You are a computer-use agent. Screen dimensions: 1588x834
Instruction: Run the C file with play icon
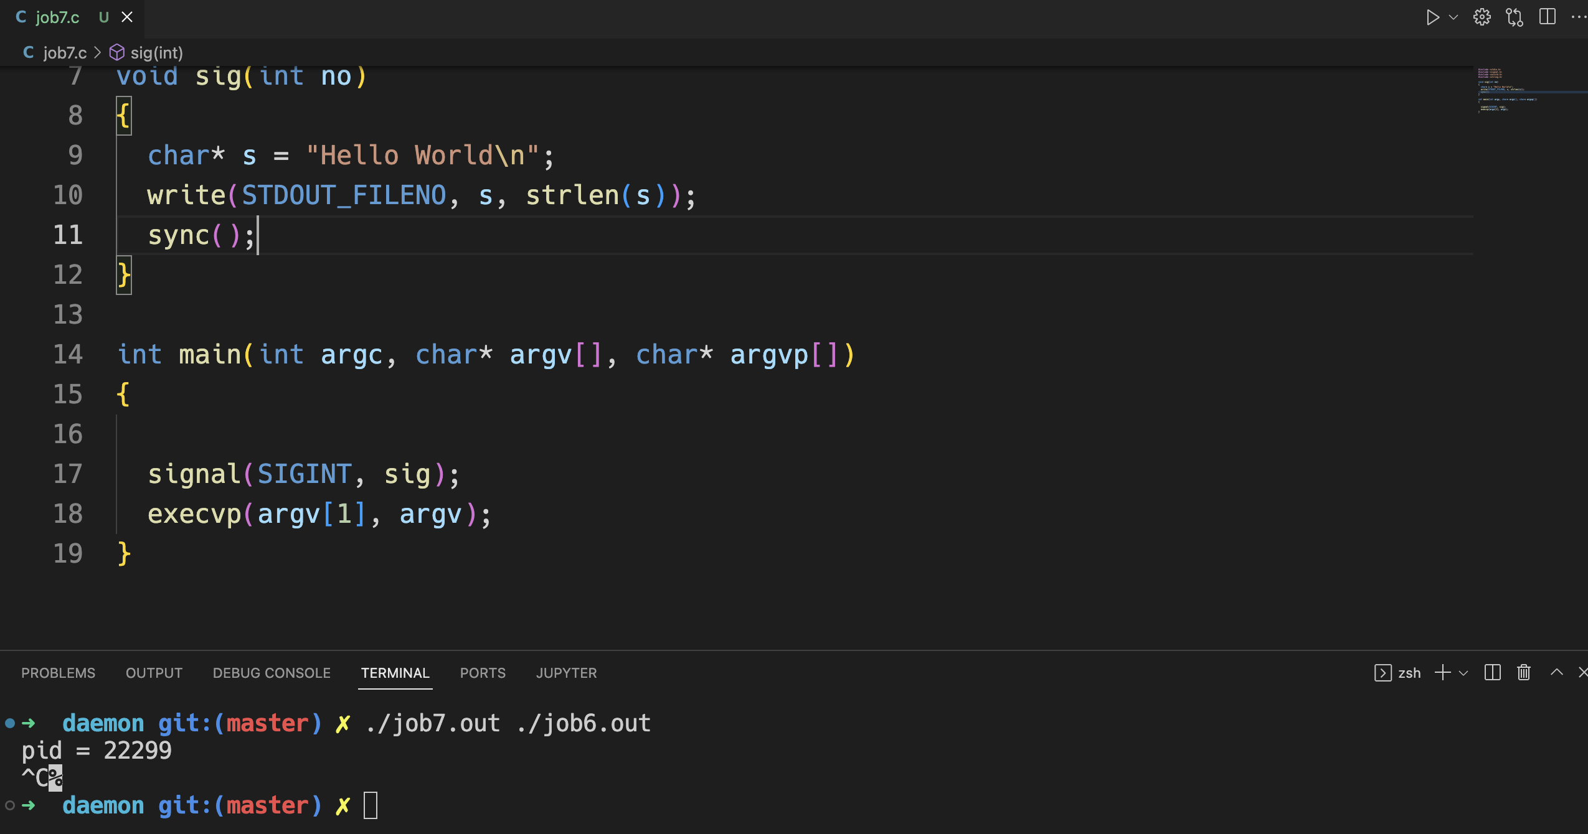pyautogui.click(x=1432, y=17)
